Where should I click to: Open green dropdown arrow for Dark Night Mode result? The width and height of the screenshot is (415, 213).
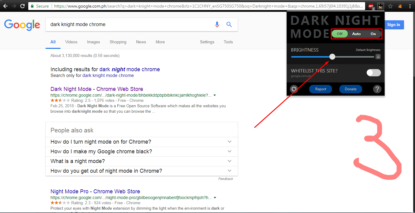pos(215,95)
